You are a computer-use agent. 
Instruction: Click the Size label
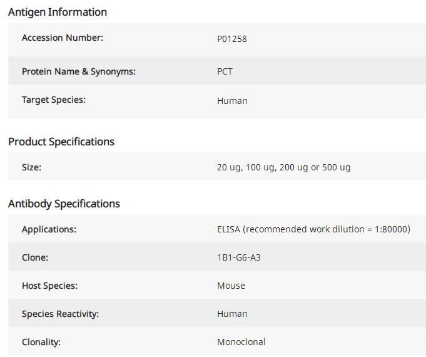coord(32,167)
